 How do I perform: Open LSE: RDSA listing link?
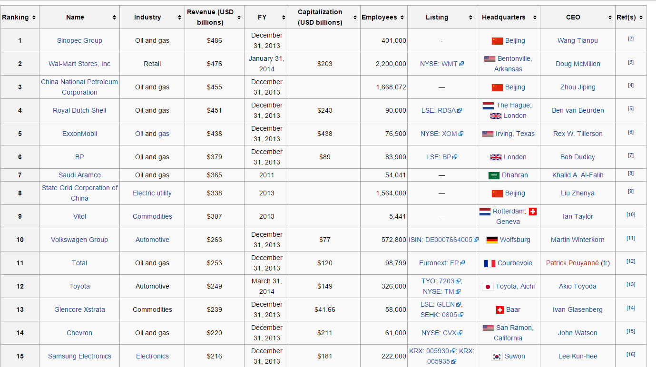pos(441,110)
